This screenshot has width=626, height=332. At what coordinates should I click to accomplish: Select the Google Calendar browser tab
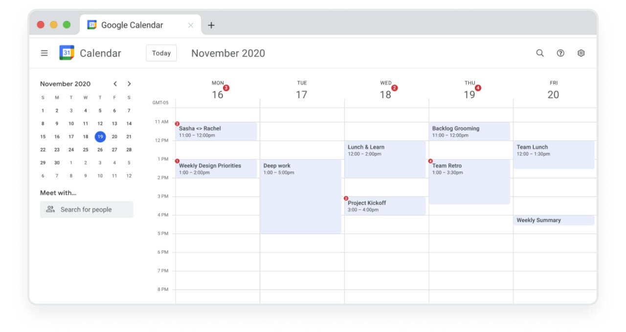[132, 25]
